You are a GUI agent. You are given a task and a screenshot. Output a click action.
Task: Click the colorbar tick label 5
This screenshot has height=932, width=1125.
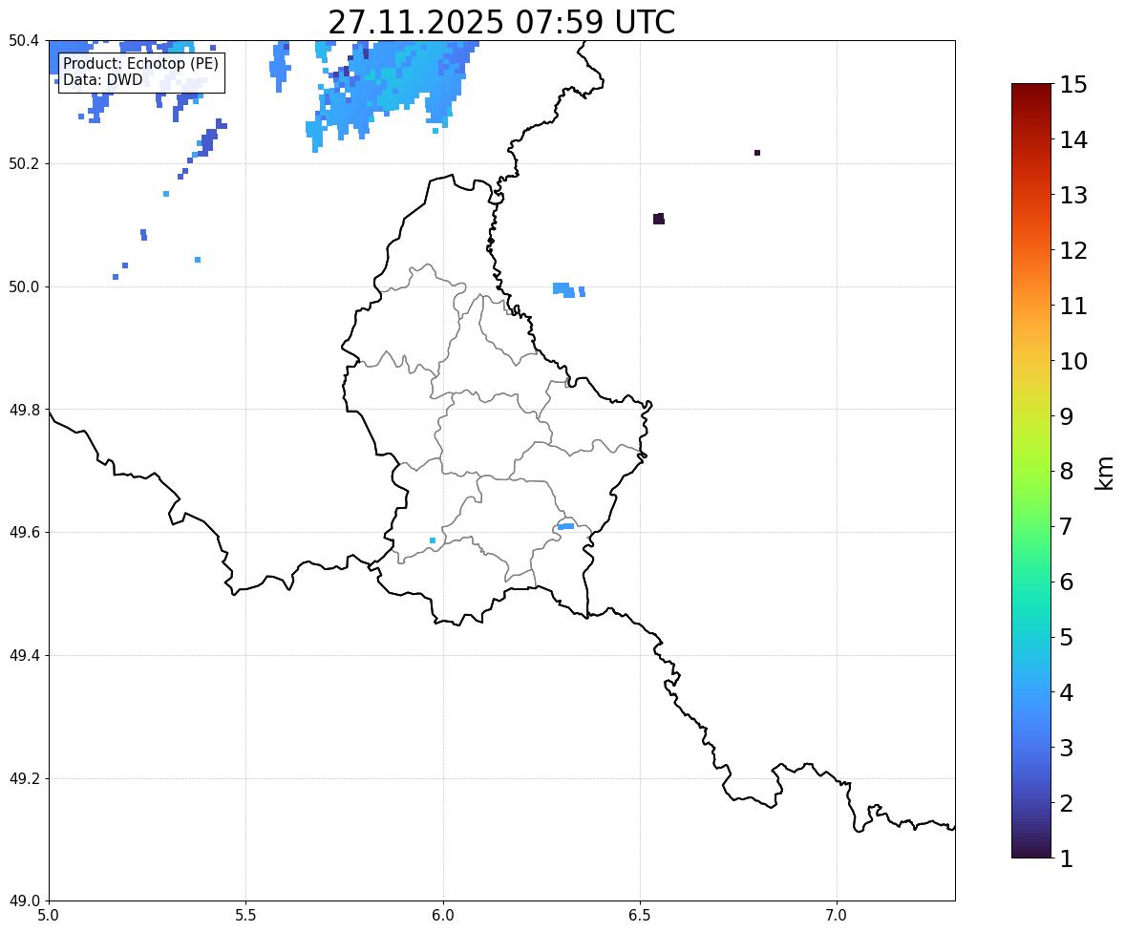(1067, 637)
